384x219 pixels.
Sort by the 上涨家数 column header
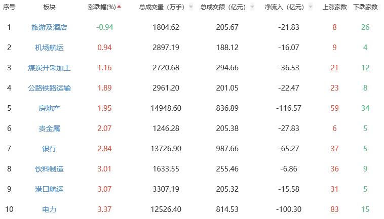(x=334, y=7)
